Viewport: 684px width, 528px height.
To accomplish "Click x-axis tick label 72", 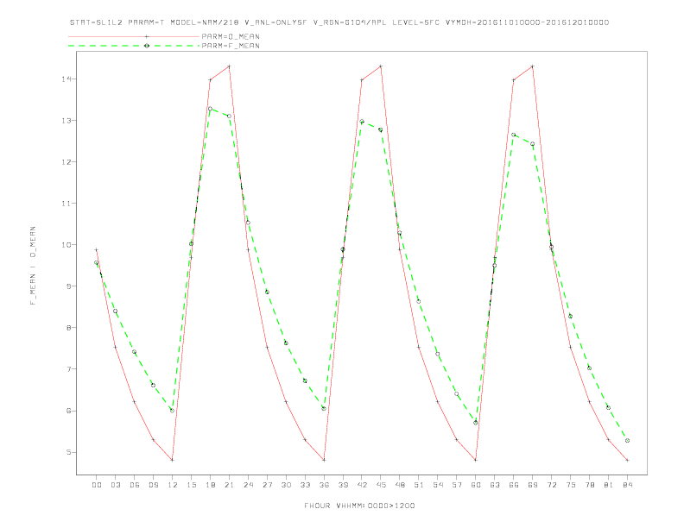I will [x=551, y=485].
